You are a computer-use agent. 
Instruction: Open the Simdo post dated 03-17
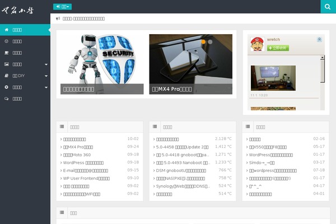pos(262,163)
